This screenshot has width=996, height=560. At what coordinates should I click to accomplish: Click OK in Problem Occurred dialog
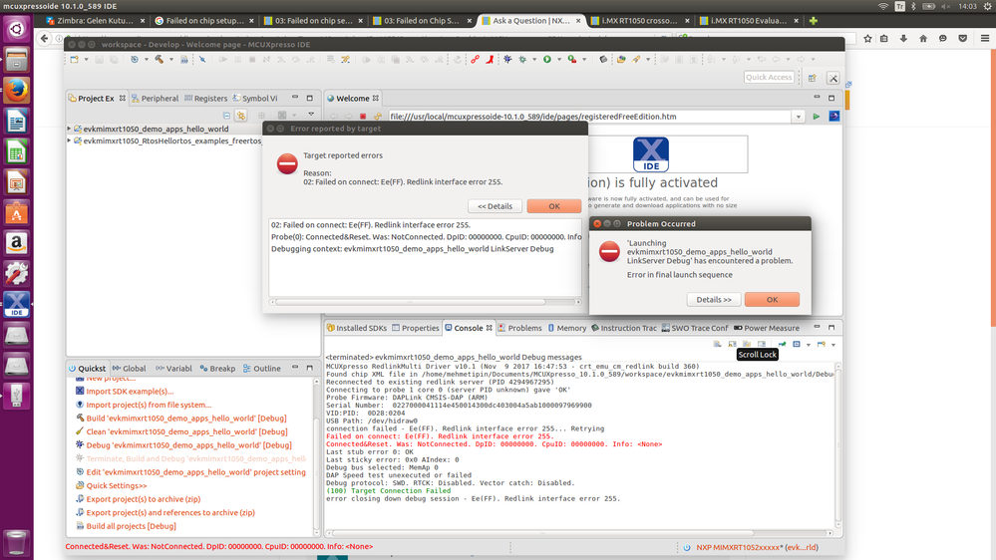point(772,299)
